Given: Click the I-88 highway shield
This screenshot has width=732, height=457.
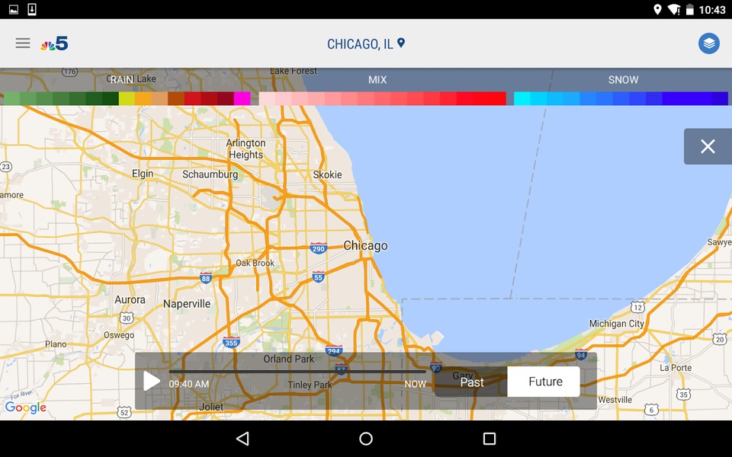Looking at the screenshot, I should (x=205, y=278).
